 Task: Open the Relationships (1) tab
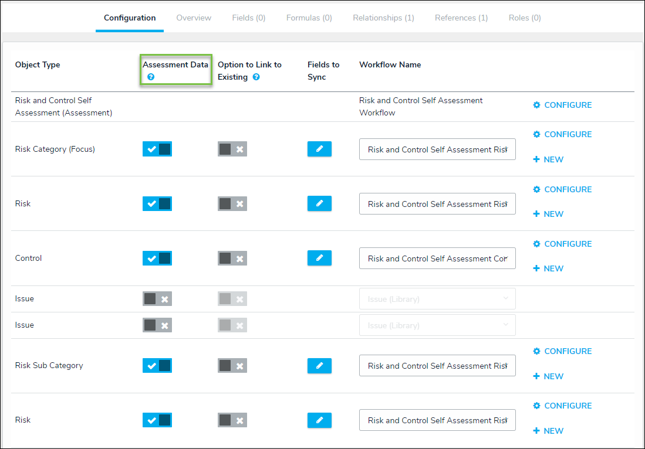pyautogui.click(x=383, y=18)
